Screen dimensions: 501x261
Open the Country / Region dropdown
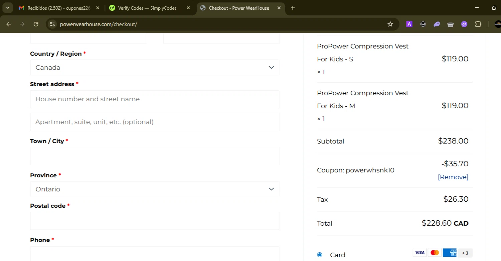(155, 67)
